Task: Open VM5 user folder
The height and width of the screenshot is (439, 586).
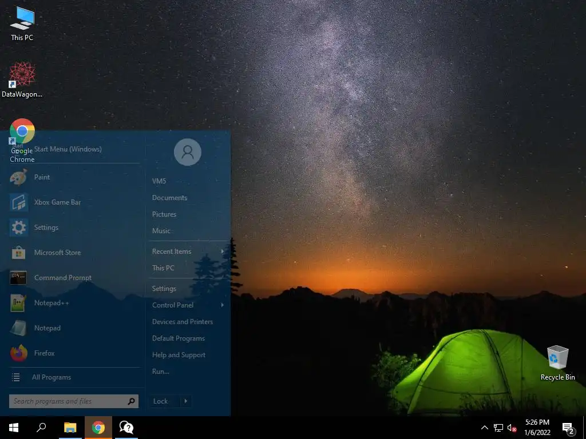Action: (159, 181)
